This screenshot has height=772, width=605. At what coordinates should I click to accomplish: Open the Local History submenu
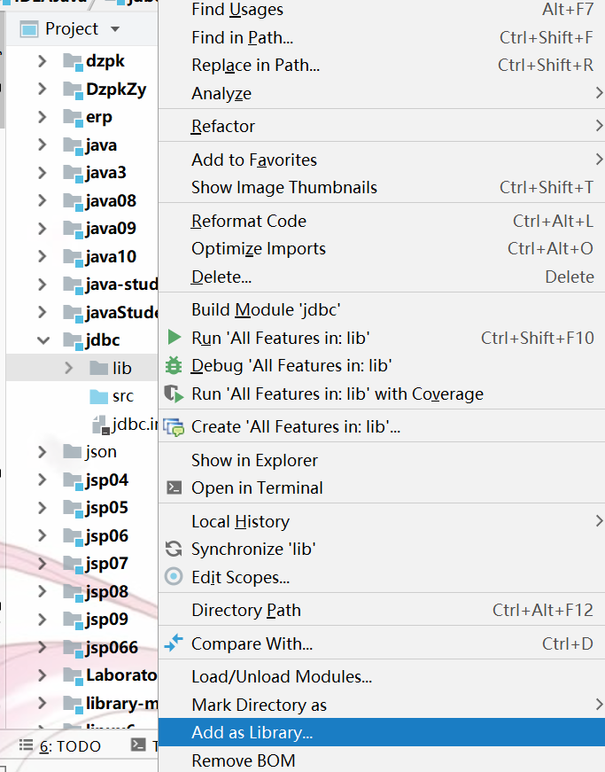[382, 521]
